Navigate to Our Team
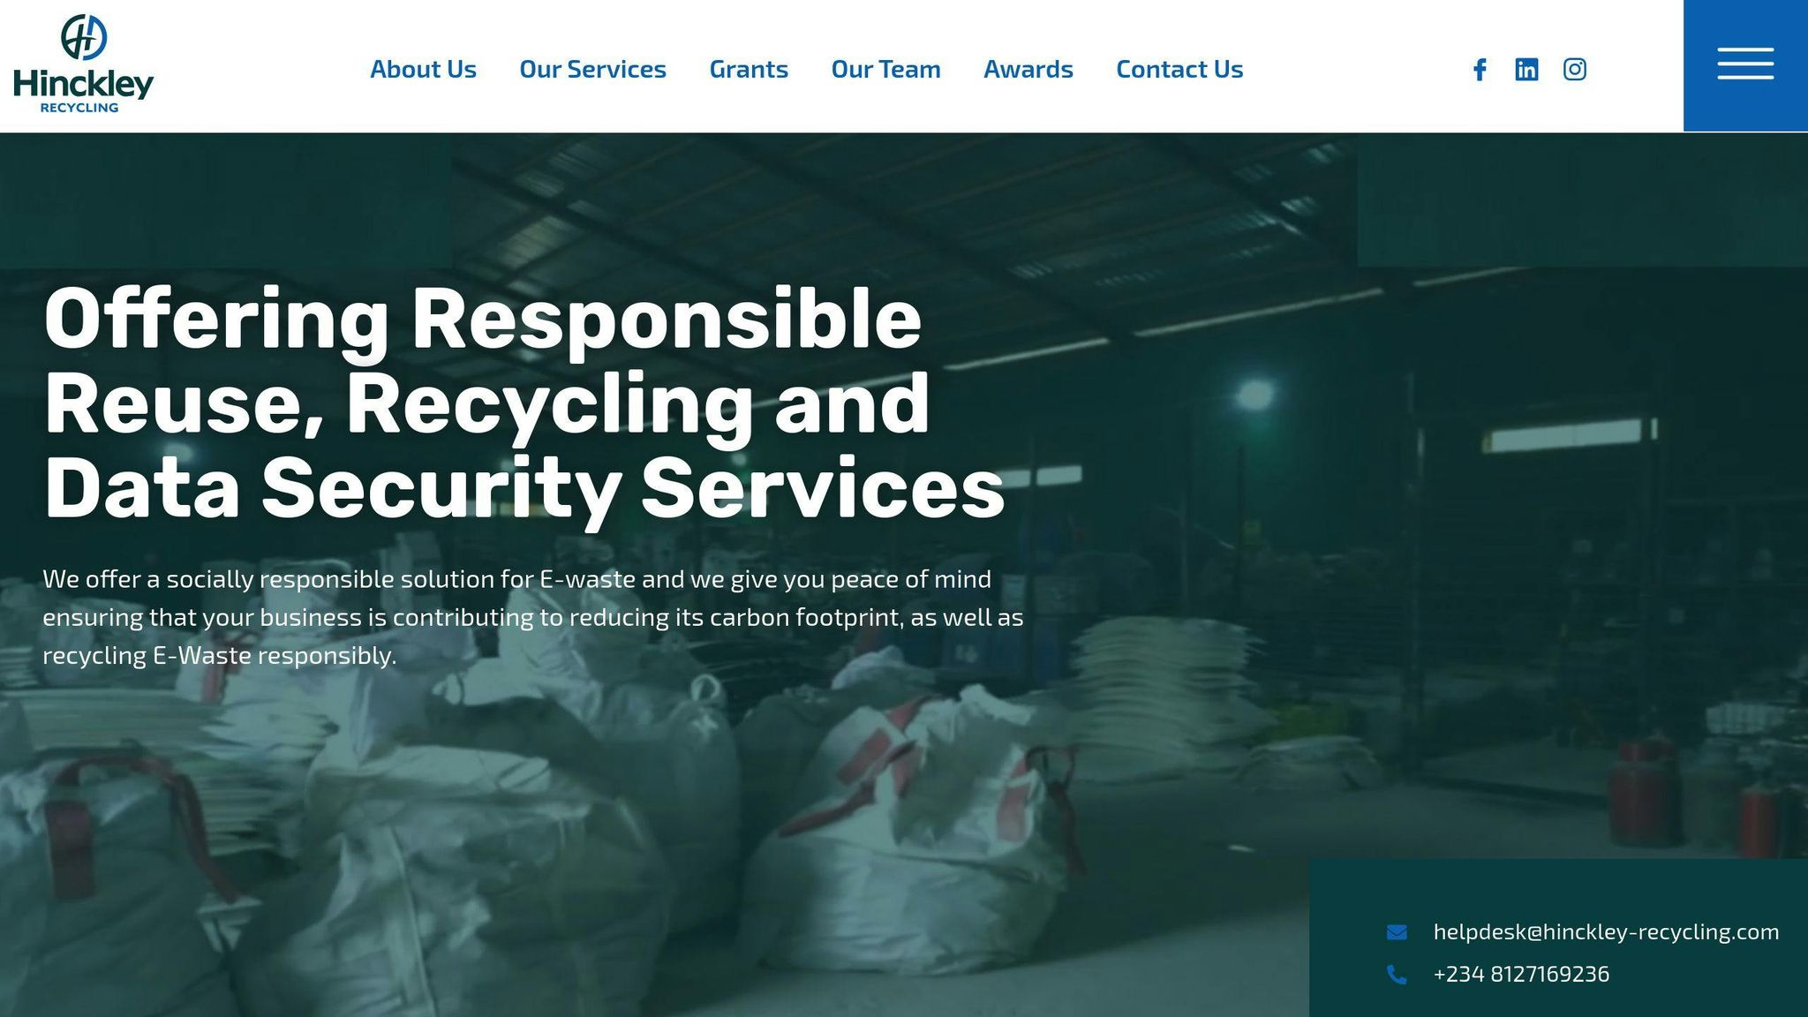The image size is (1808, 1017). pos(885,69)
